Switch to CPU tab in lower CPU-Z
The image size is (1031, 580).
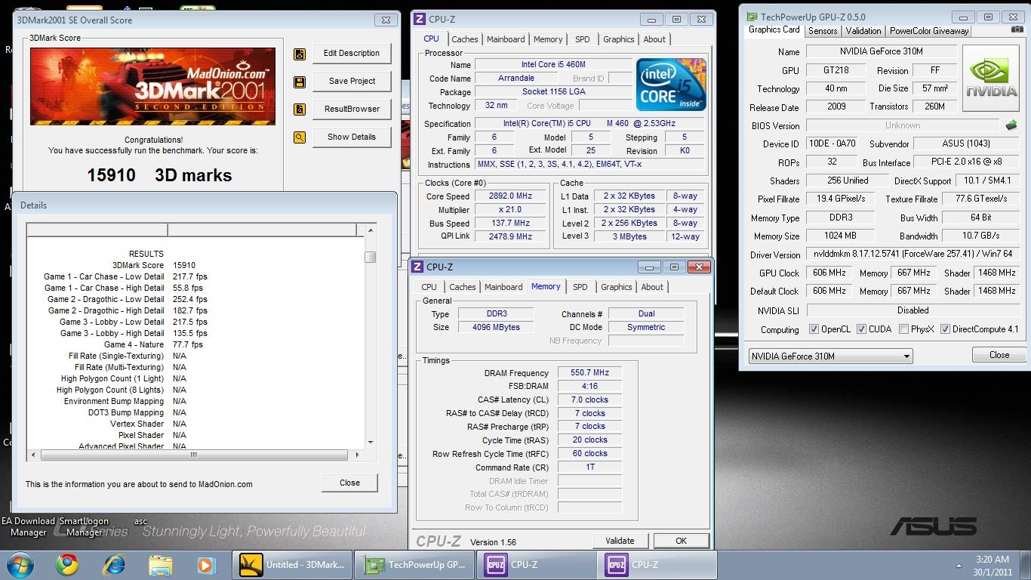[x=429, y=287]
